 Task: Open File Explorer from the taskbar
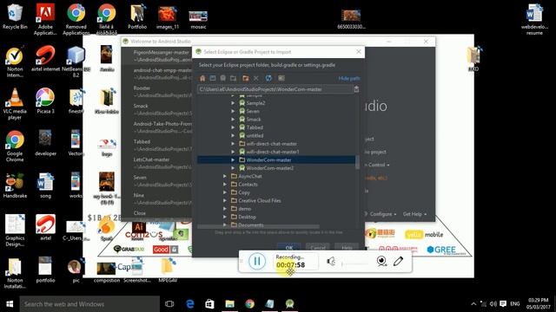click(x=229, y=304)
